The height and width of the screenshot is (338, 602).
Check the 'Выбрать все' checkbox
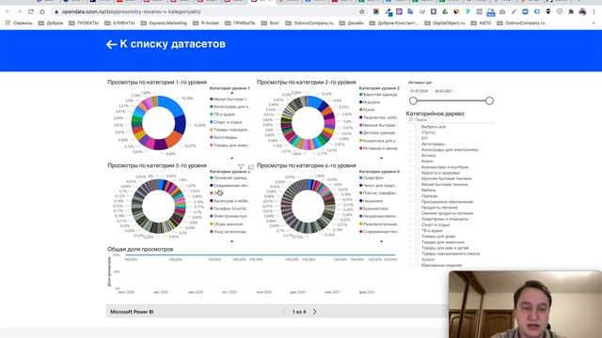click(x=417, y=127)
